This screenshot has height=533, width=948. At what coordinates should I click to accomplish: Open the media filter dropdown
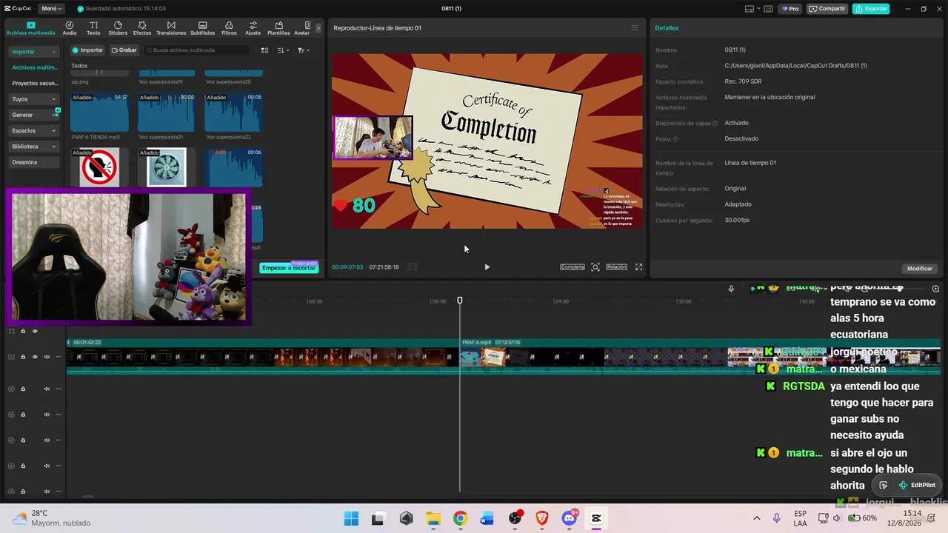304,50
